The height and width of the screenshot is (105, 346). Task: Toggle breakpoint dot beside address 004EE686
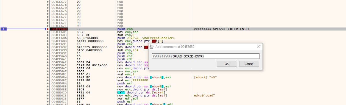tap(48, 38)
